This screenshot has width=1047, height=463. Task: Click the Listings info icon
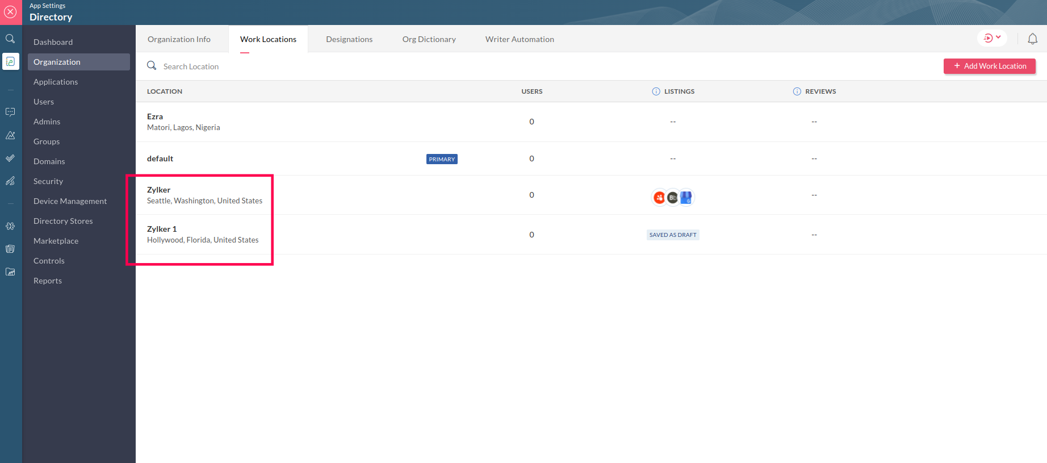coord(656,91)
